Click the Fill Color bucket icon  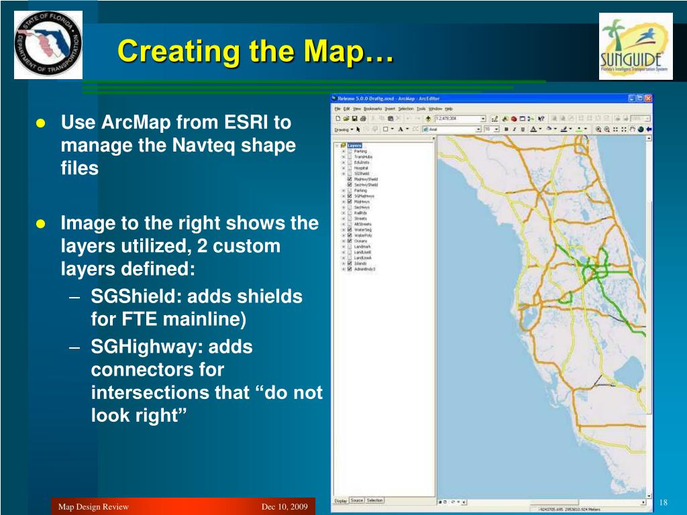pos(549,129)
